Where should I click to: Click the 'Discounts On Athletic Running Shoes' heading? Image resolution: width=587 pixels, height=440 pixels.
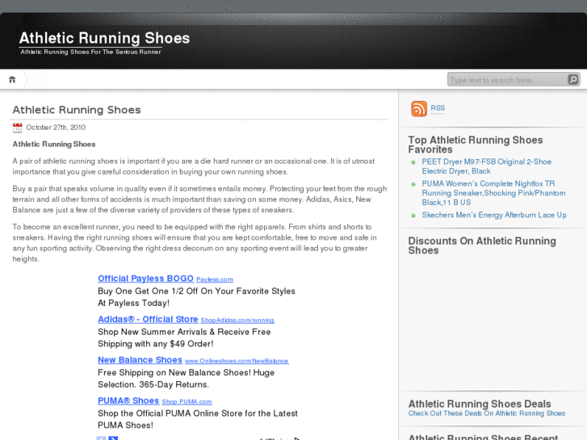482,245
